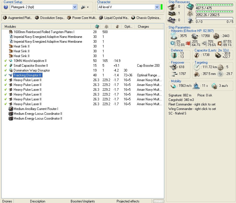The width and height of the screenshot is (236, 203).
Task: Open the Current Setup dropdown
Action: pyautogui.click(x=75, y=7)
